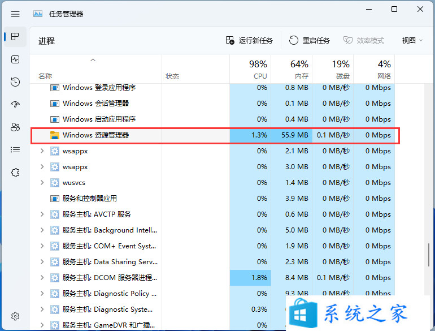Sort by the 磁盘 column header

(333, 69)
